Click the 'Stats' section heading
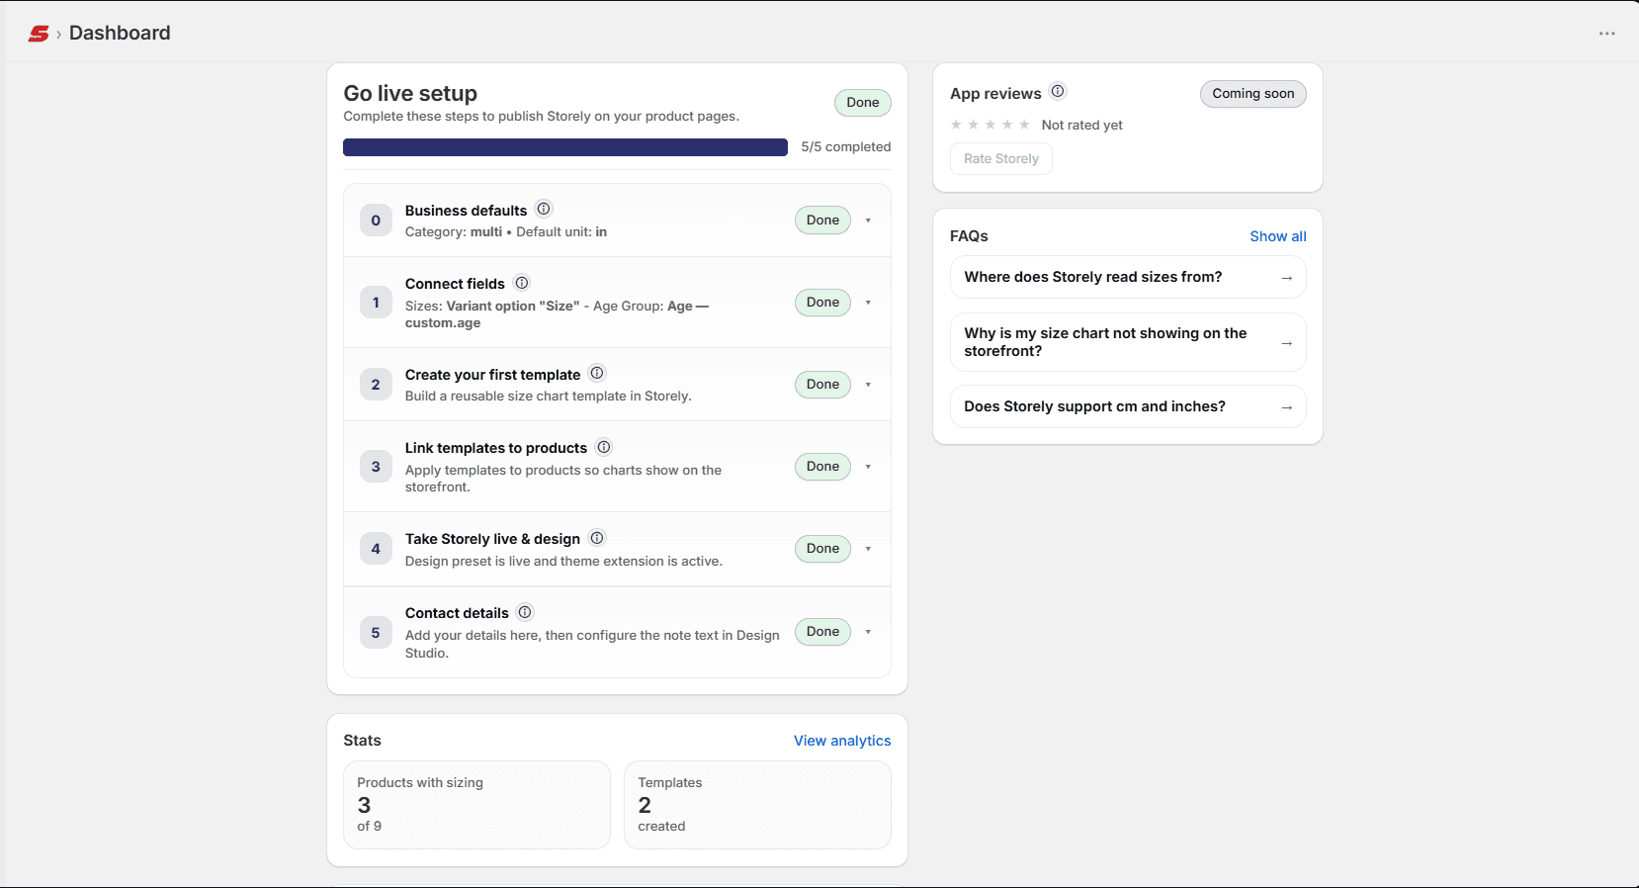 (x=362, y=741)
